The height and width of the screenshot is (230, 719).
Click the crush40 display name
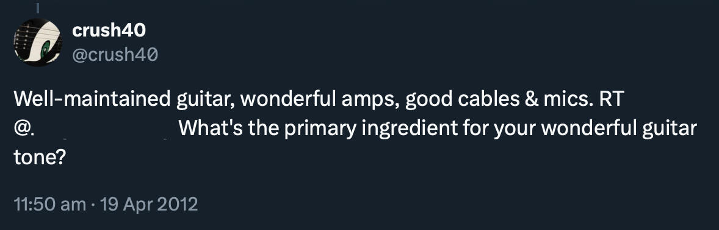[x=109, y=30]
